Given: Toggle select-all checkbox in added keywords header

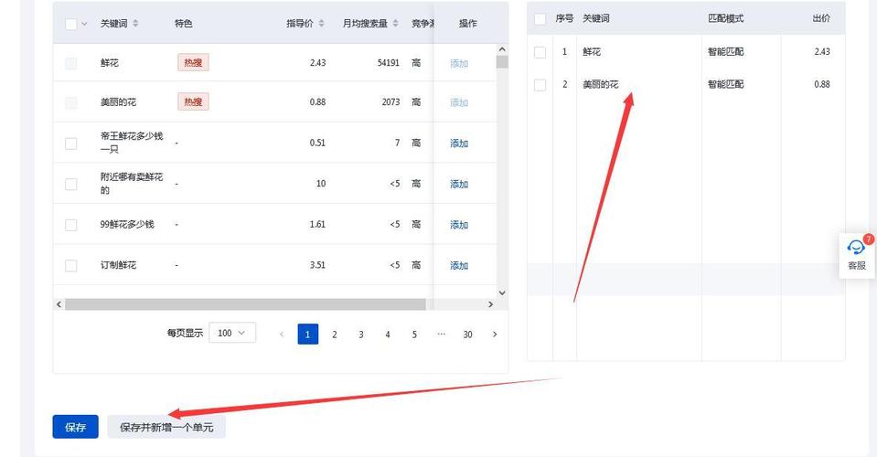Looking at the screenshot, I should 540,19.
